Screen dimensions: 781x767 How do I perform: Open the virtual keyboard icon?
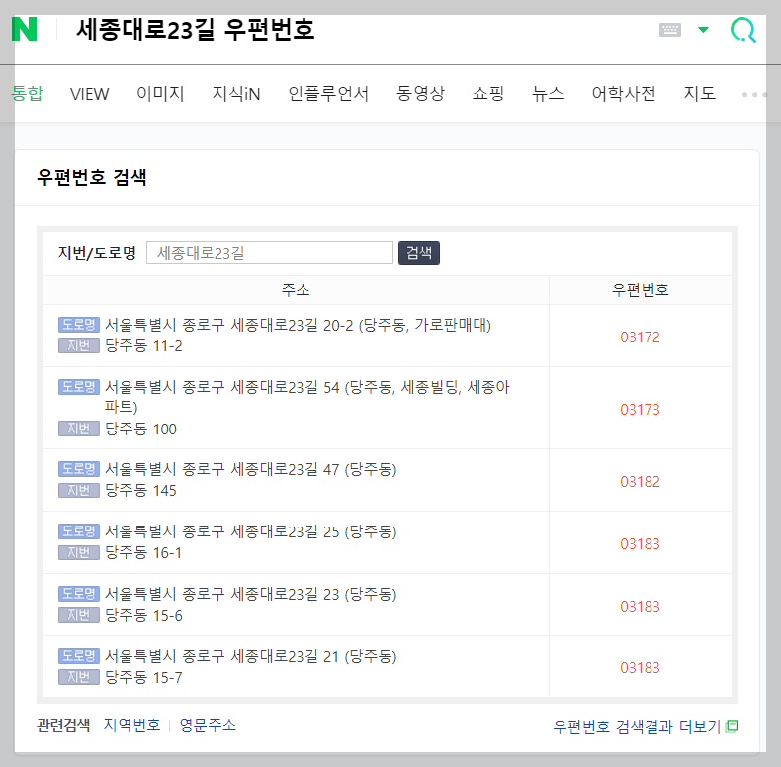(670, 30)
